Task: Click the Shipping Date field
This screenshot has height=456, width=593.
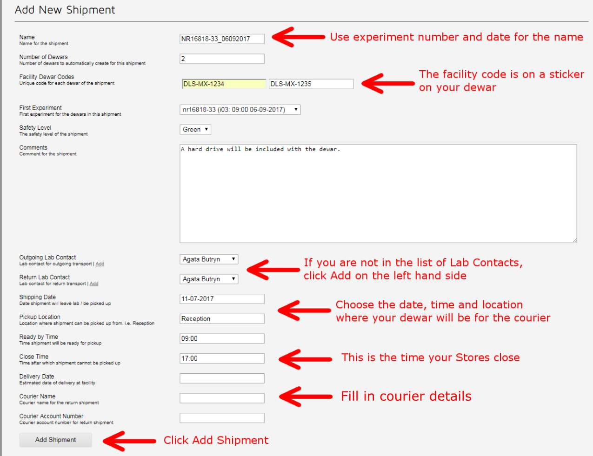Action: click(x=222, y=299)
